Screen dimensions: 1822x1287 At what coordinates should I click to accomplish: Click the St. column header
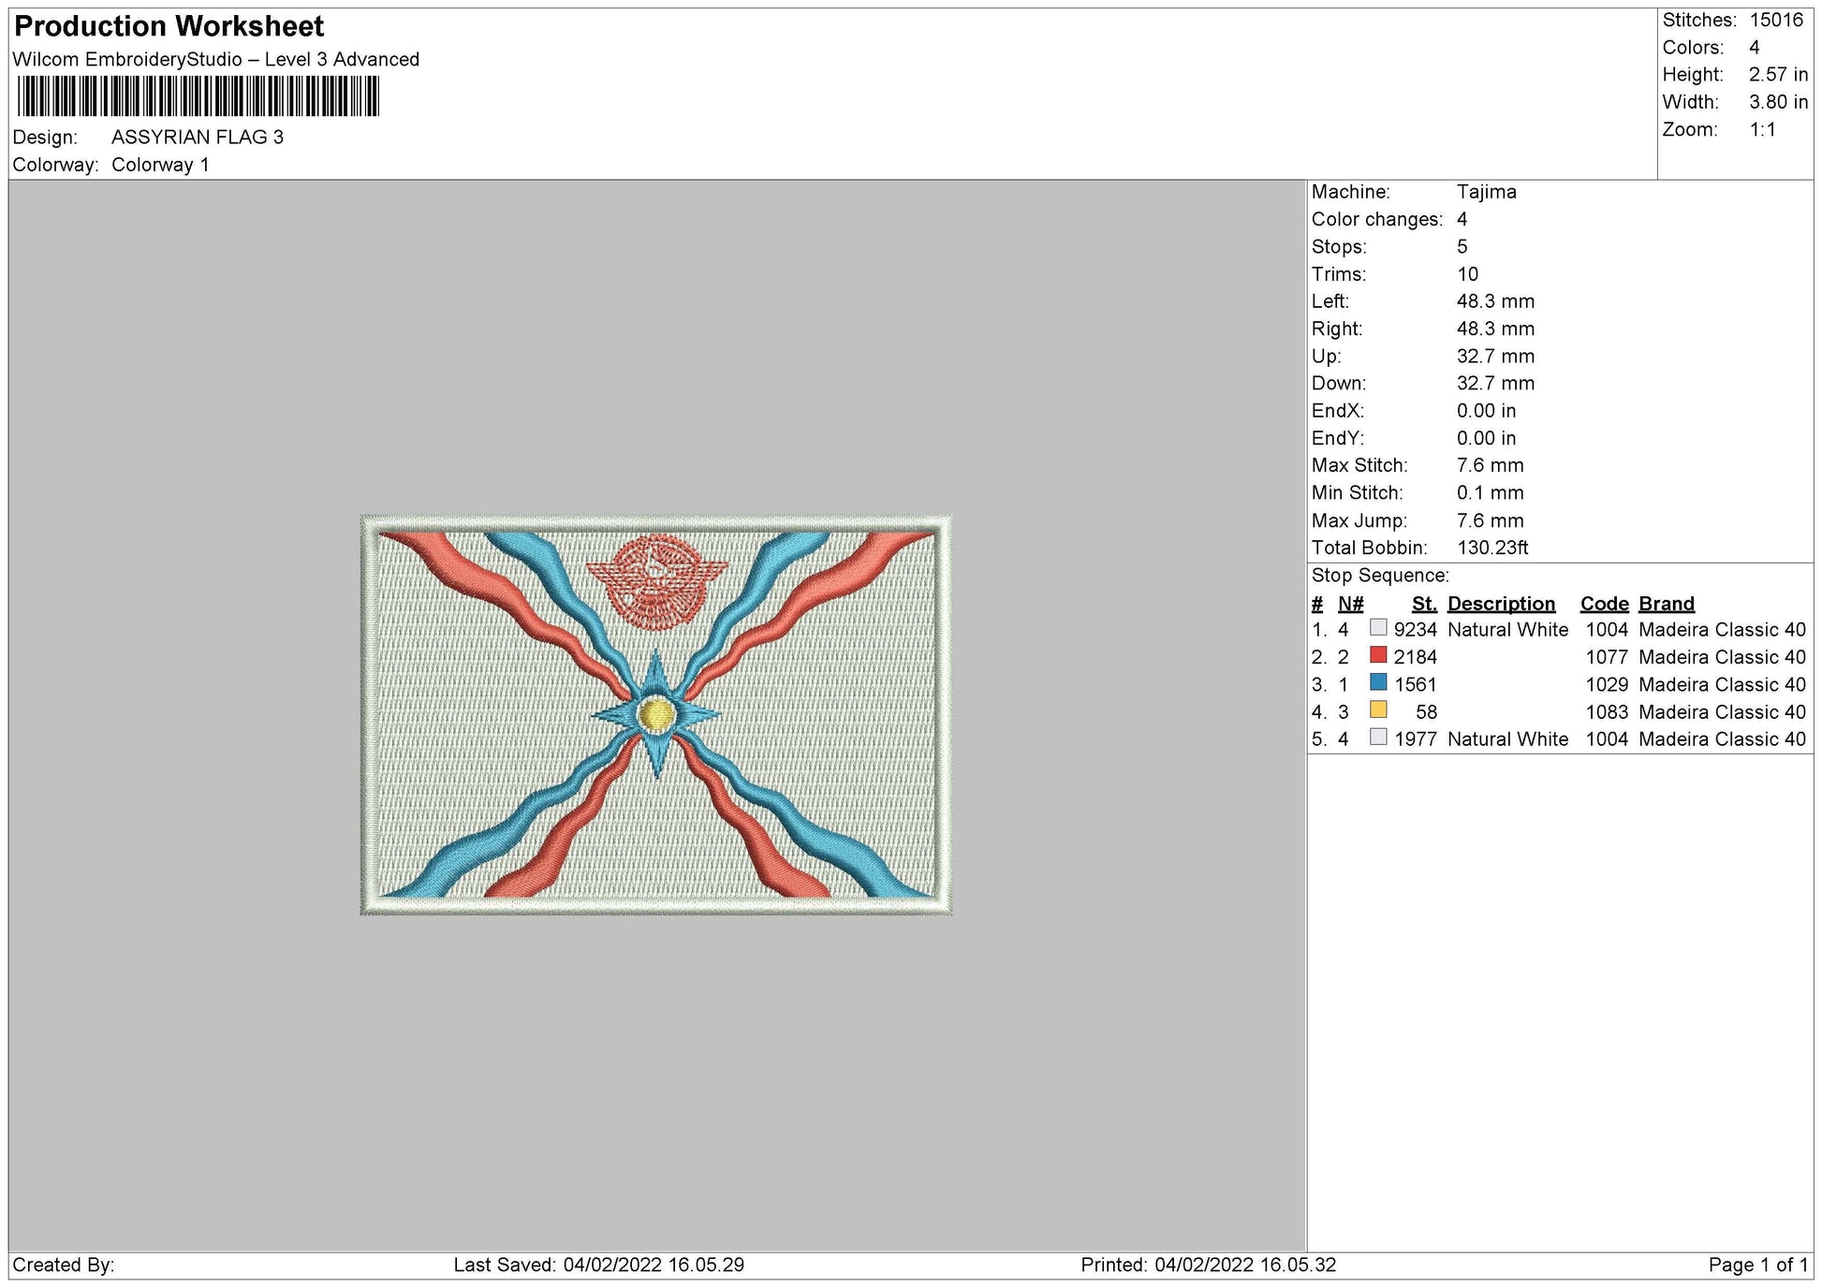[x=1423, y=604]
